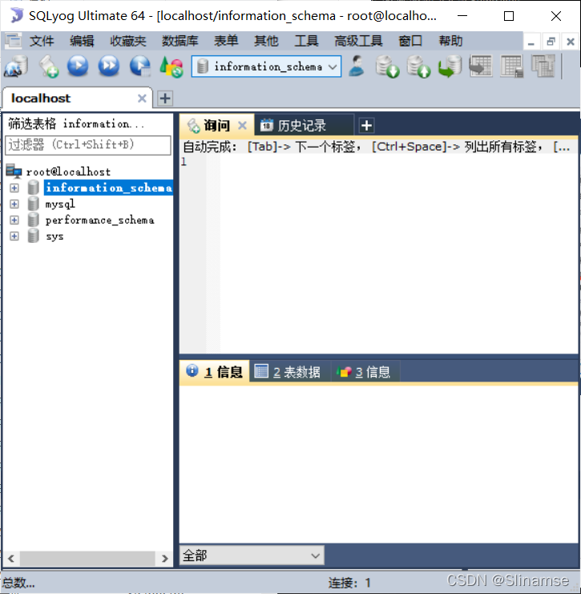
Task: Click the object browser right scroll arrow
Action: coord(165,559)
